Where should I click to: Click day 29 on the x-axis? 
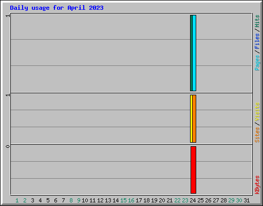click(231, 200)
